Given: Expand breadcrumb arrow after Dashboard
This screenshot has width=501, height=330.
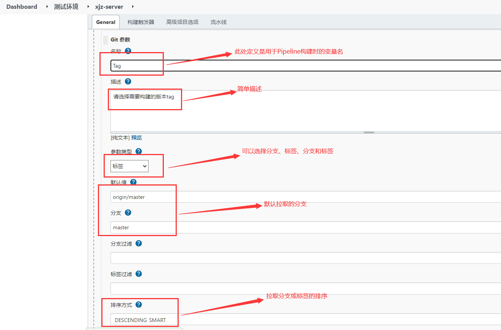Looking at the screenshot, I should (47, 6).
